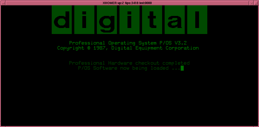Click the 'led:0000' indicator in title bar
This screenshot has width=259, height=127.
coord(145,3)
